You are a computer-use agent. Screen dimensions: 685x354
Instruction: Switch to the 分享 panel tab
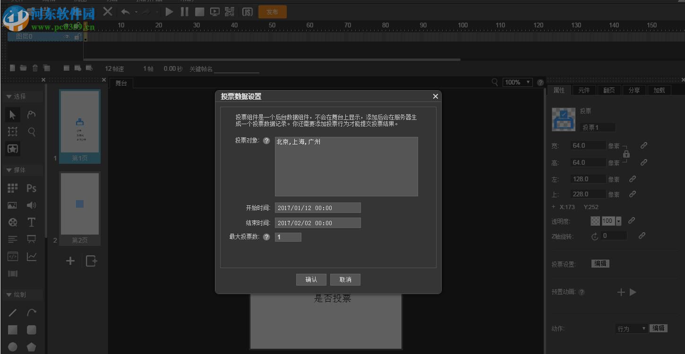coord(634,90)
